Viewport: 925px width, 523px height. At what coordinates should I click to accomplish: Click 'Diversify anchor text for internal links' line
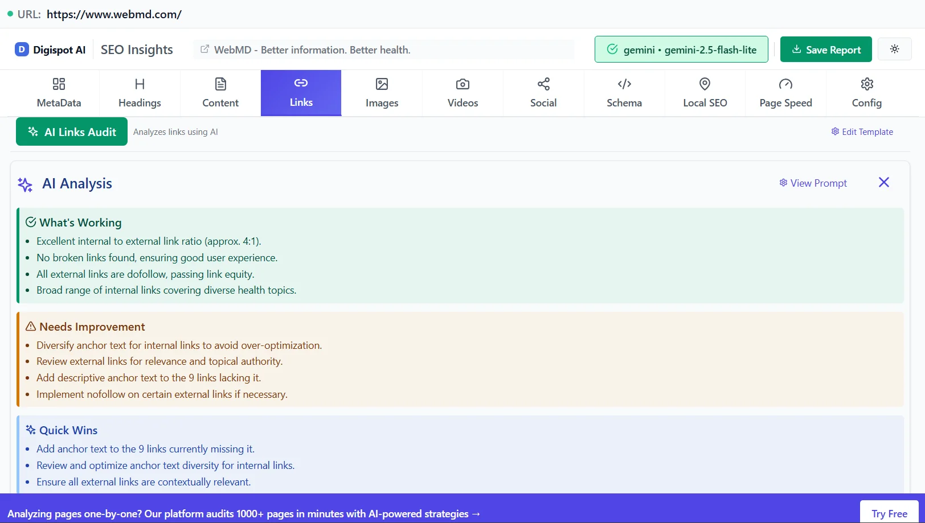click(x=179, y=345)
